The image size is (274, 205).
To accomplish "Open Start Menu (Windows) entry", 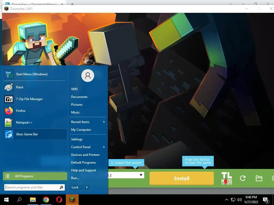I will (x=35, y=74).
